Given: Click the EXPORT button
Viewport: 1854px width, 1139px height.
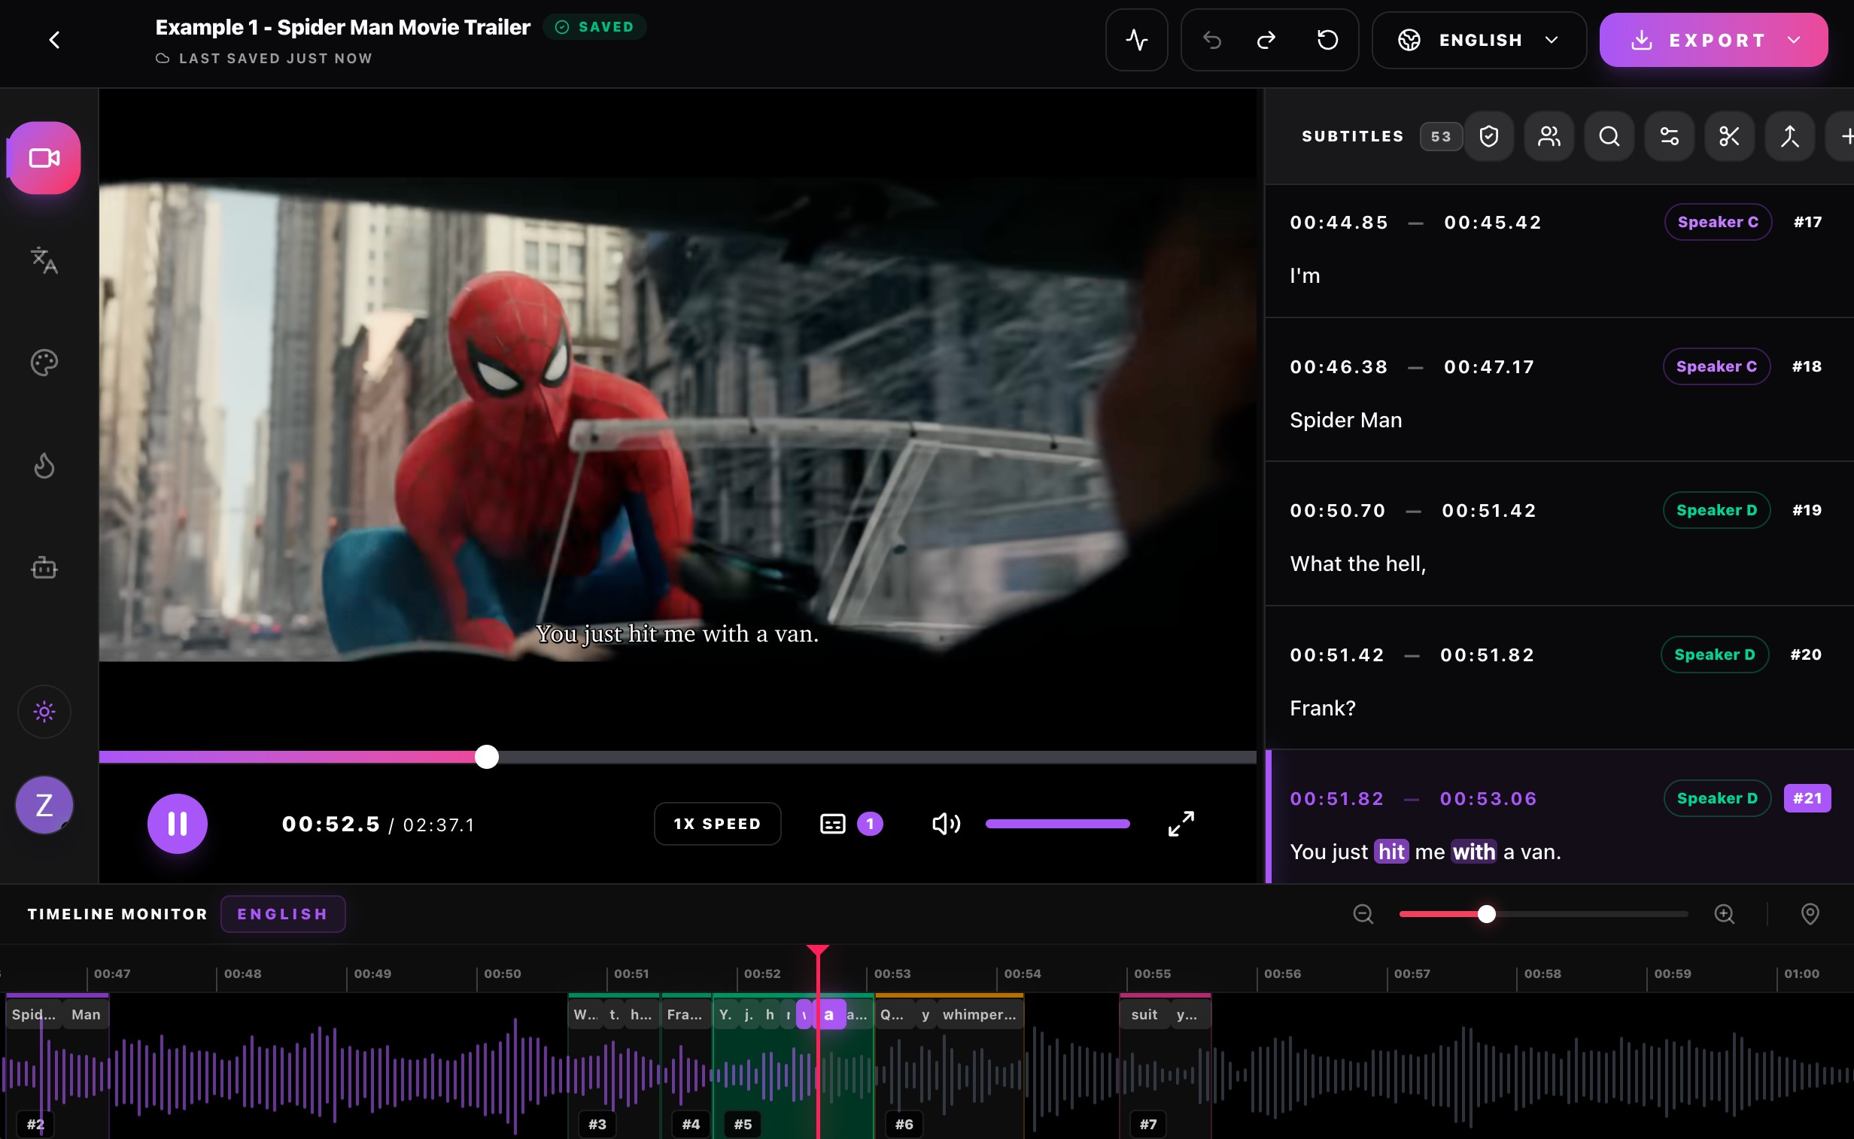Looking at the screenshot, I should pos(1704,40).
